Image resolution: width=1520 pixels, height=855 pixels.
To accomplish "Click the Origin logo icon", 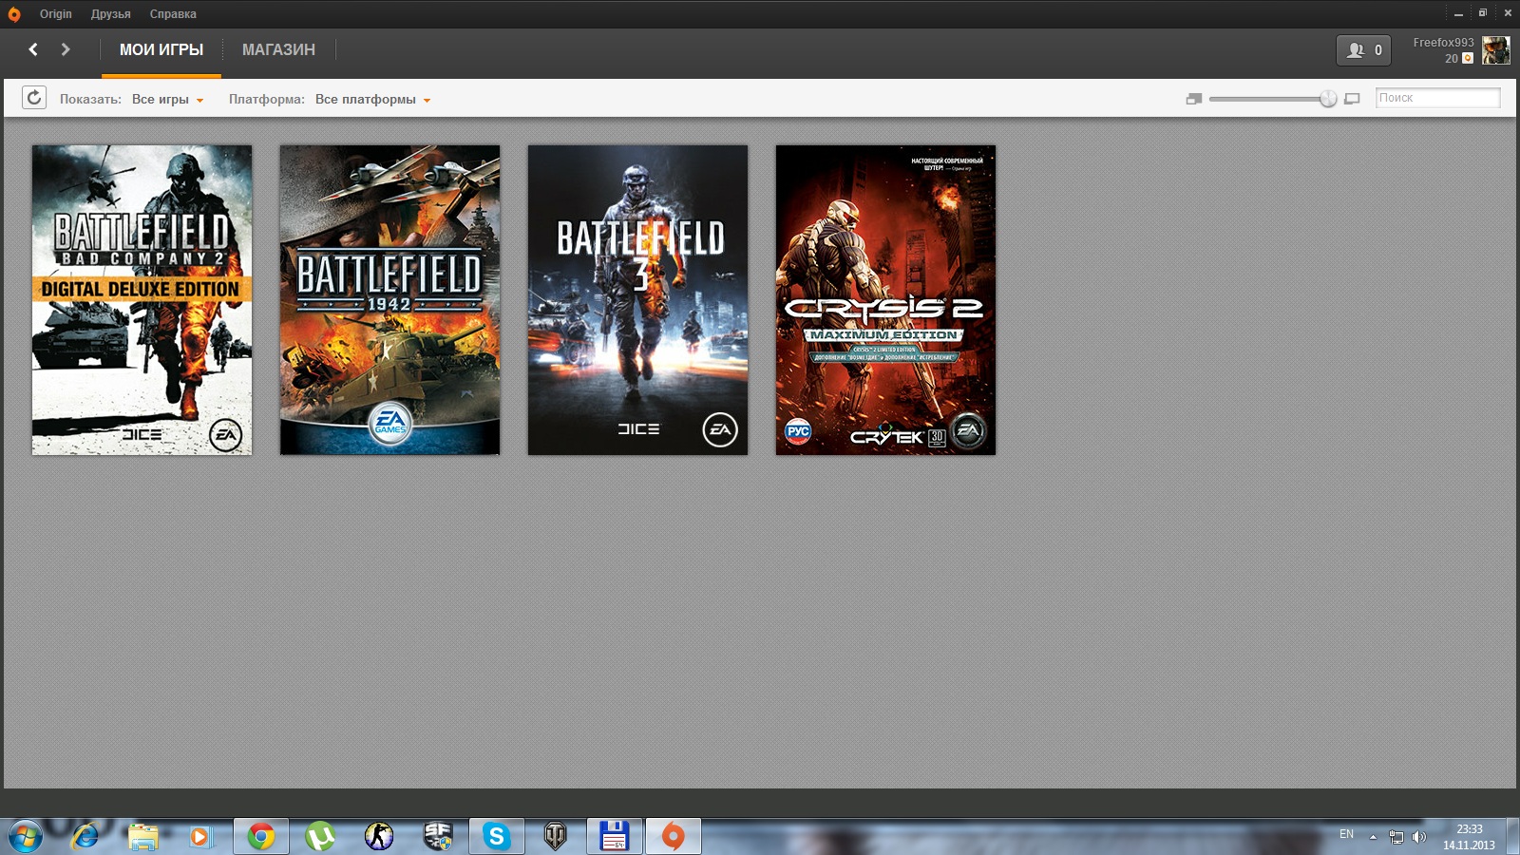I will (x=14, y=14).
